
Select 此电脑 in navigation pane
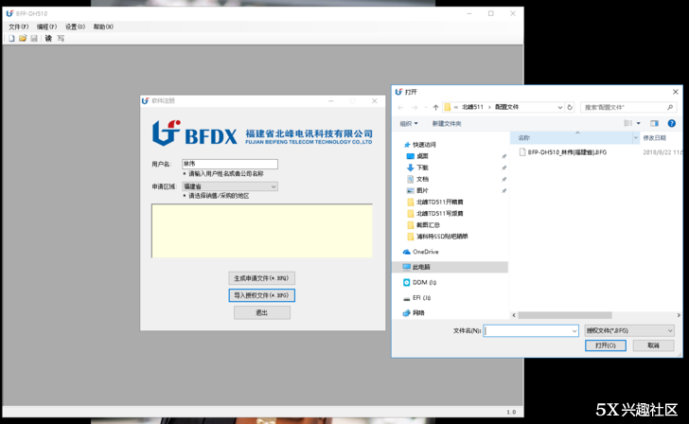pyautogui.click(x=426, y=267)
